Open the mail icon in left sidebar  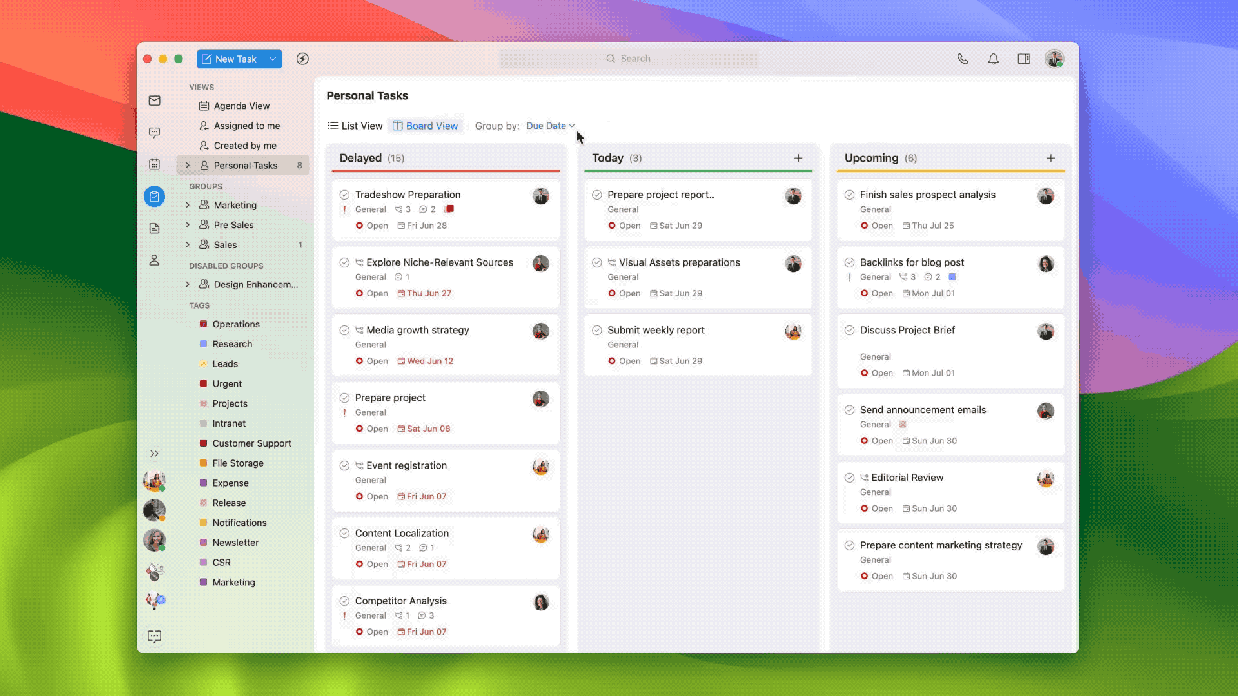pos(154,101)
